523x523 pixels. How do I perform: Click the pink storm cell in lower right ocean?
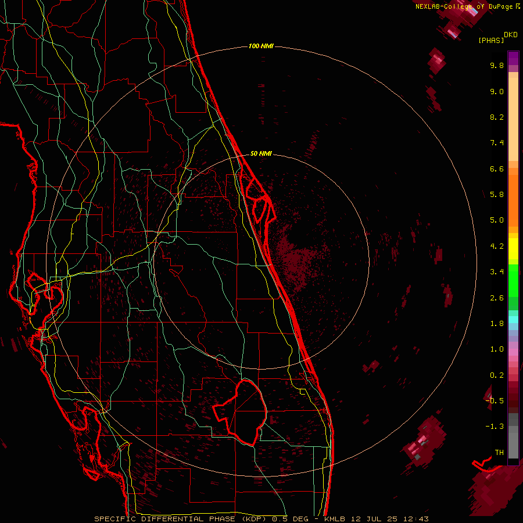point(424,442)
